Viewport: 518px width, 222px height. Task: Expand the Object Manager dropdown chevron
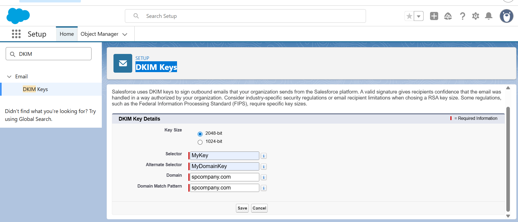125,34
